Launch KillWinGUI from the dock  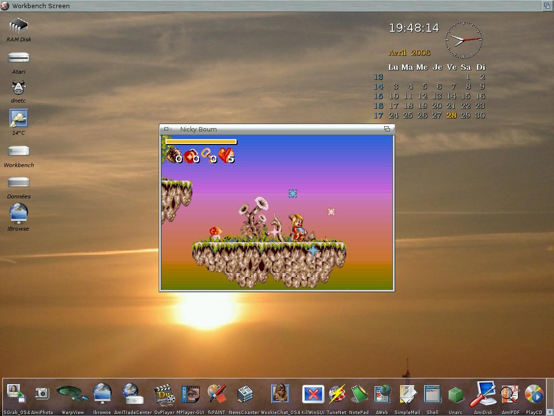pos(313,394)
